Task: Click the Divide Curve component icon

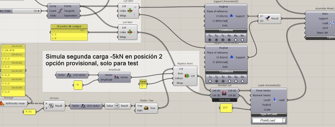Action: 61,11
